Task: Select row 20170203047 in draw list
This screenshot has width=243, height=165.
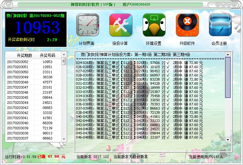Action: click(x=33, y=87)
